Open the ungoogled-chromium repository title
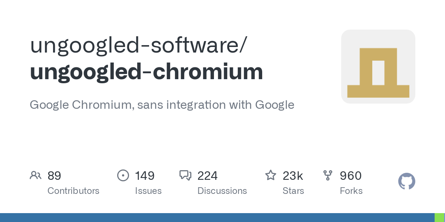Image resolution: width=445 pixels, height=222 pixels. 146,72
